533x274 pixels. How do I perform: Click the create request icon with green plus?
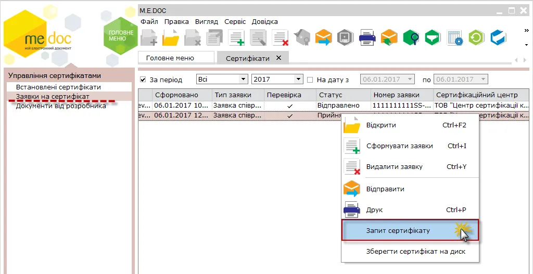tap(236, 37)
